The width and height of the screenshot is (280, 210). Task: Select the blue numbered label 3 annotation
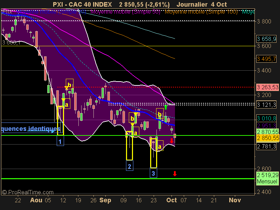pyautogui.click(x=153, y=173)
